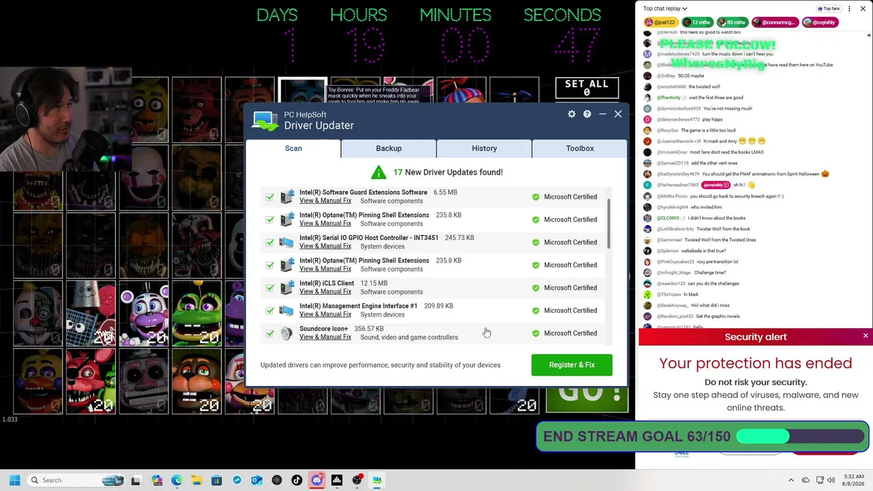Open more options in the chat header

click(x=849, y=8)
